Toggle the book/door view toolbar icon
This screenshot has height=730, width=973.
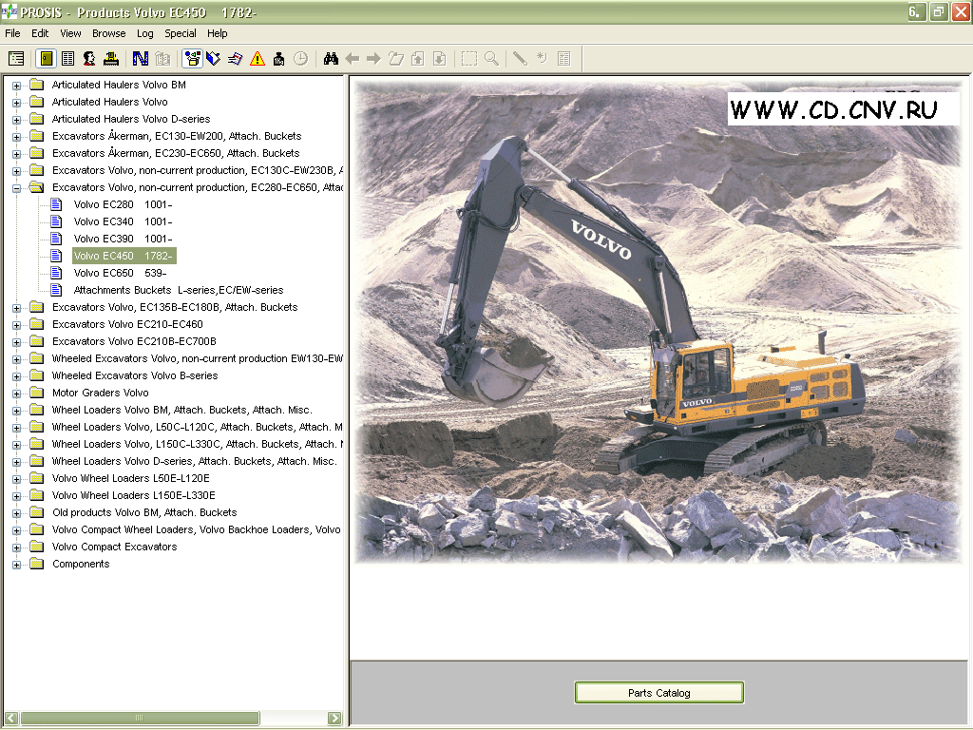click(47, 59)
